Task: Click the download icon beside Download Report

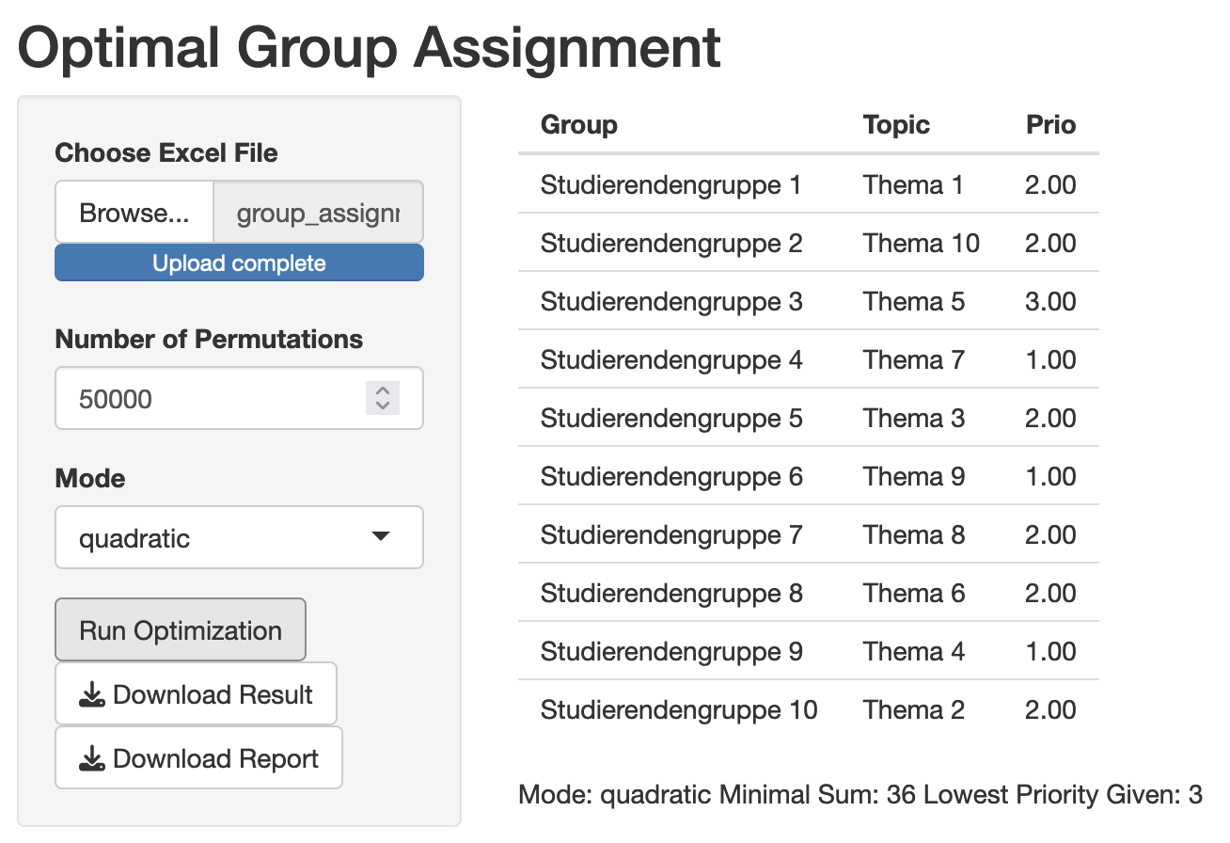Action: [x=91, y=759]
